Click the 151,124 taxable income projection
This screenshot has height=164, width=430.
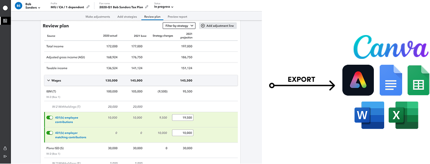187,68
